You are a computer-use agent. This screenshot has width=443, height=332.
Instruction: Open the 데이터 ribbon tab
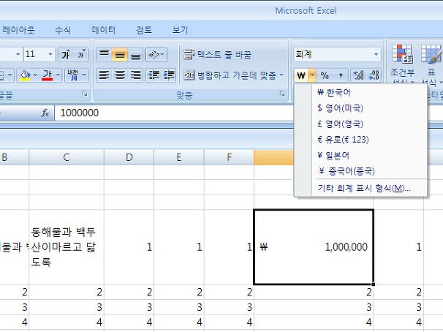pos(104,30)
